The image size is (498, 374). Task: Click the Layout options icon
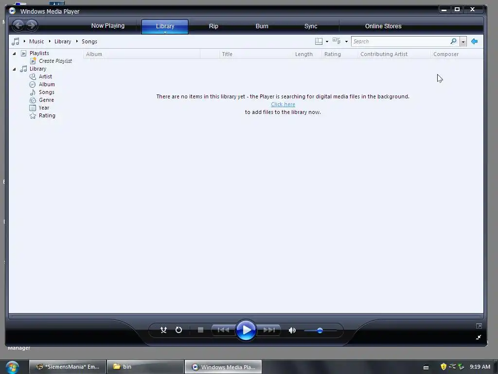coord(319,41)
